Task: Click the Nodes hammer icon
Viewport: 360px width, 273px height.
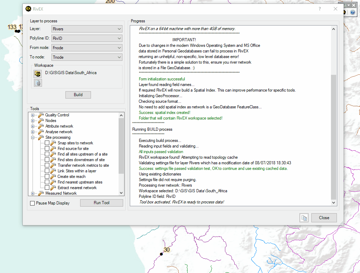Action: point(41,121)
